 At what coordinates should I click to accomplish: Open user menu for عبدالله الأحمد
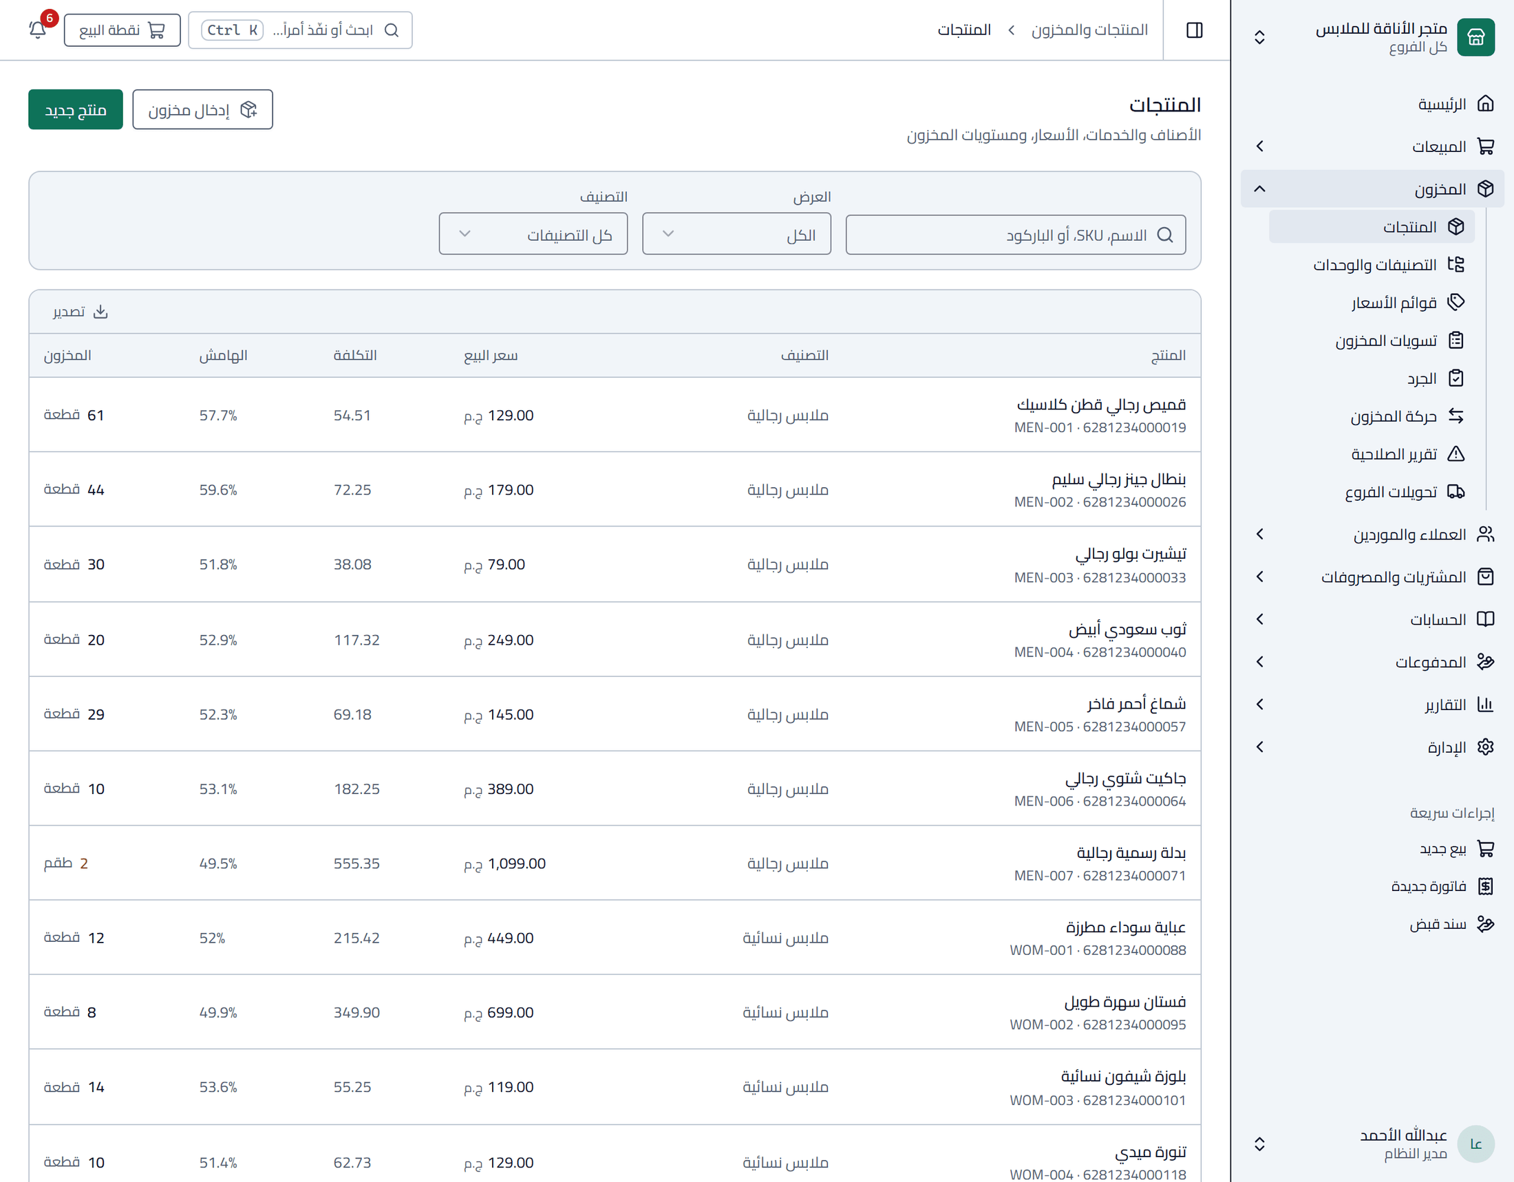pos(1372,1144)
